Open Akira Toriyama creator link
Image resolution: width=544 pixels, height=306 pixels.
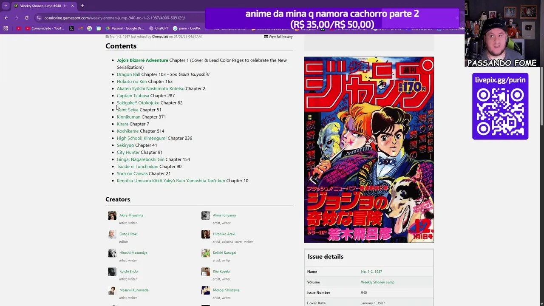(x=224, y=215)
